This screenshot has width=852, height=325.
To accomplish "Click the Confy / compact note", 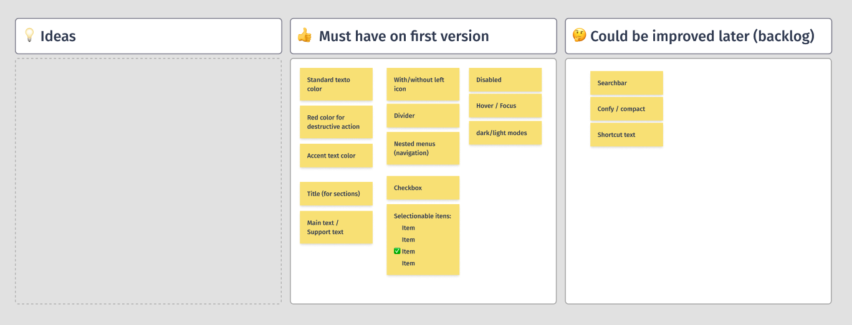I will [626, 109].
